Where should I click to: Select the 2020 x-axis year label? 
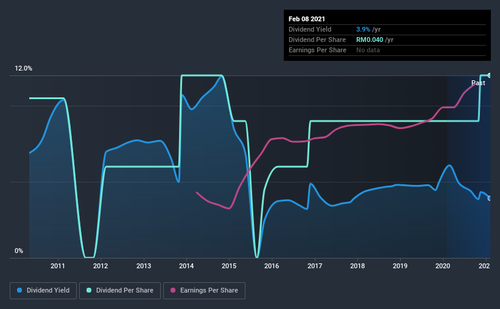[x=443, y=266]
